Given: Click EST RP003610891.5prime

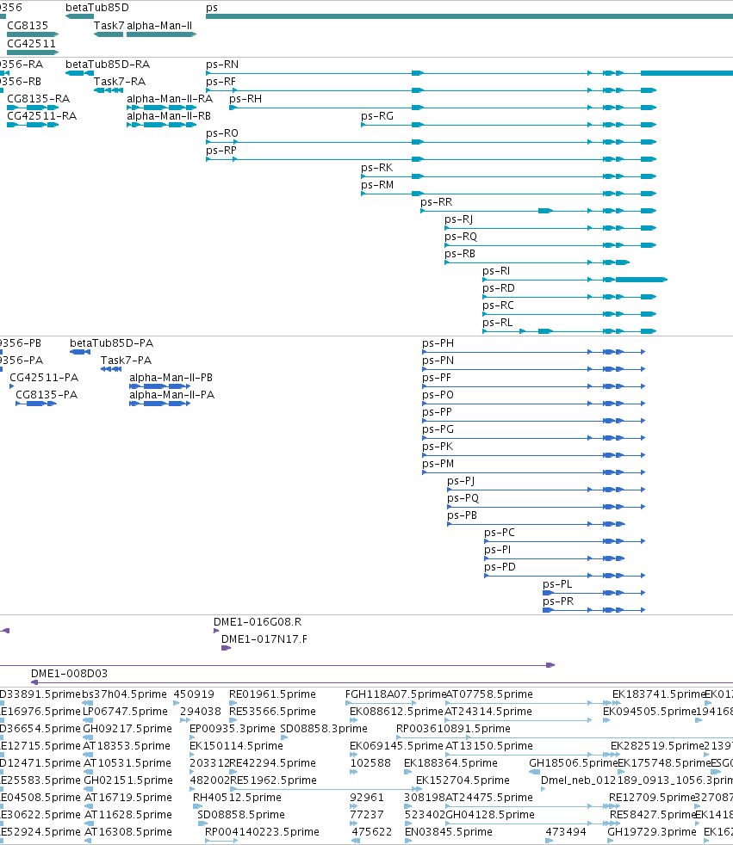Looking at the screenshot, I should (453, 729).
